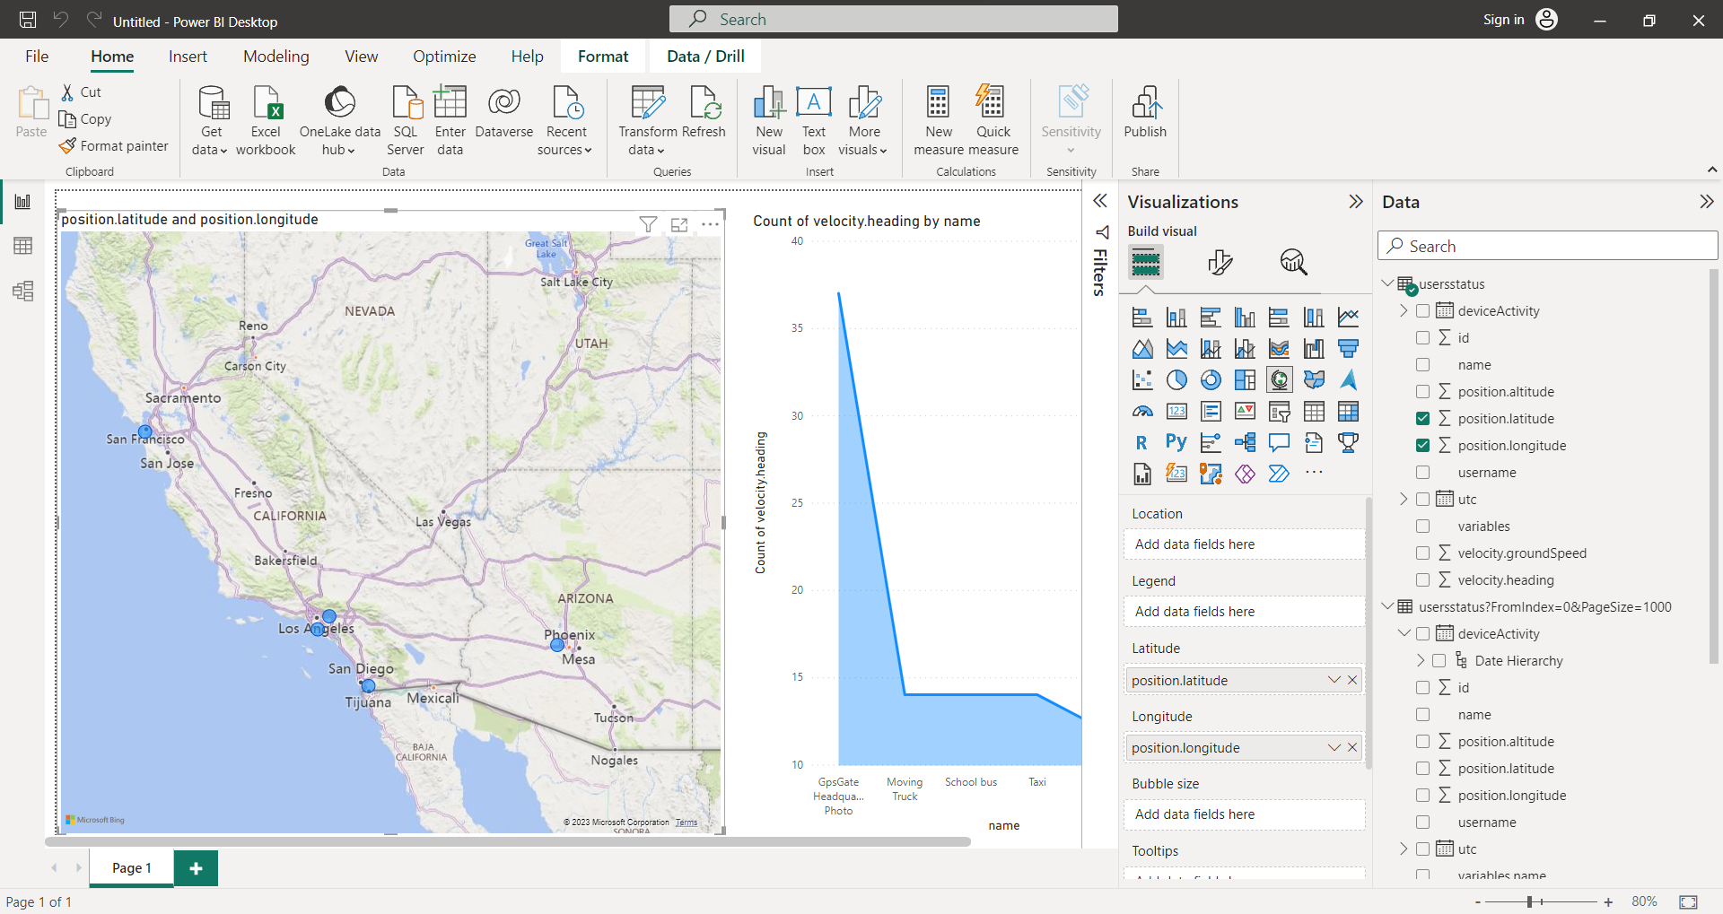
Task: Choose the pie chart visualization
Action: pos(1176,380)
